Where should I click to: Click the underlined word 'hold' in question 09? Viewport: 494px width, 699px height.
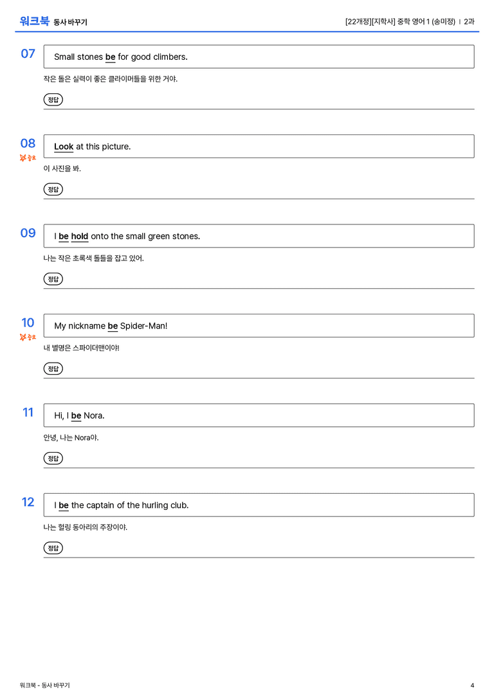pos(80,236)
